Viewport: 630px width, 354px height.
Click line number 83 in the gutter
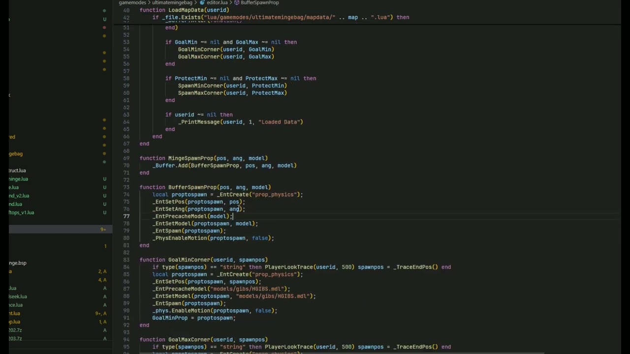[126, 260]
